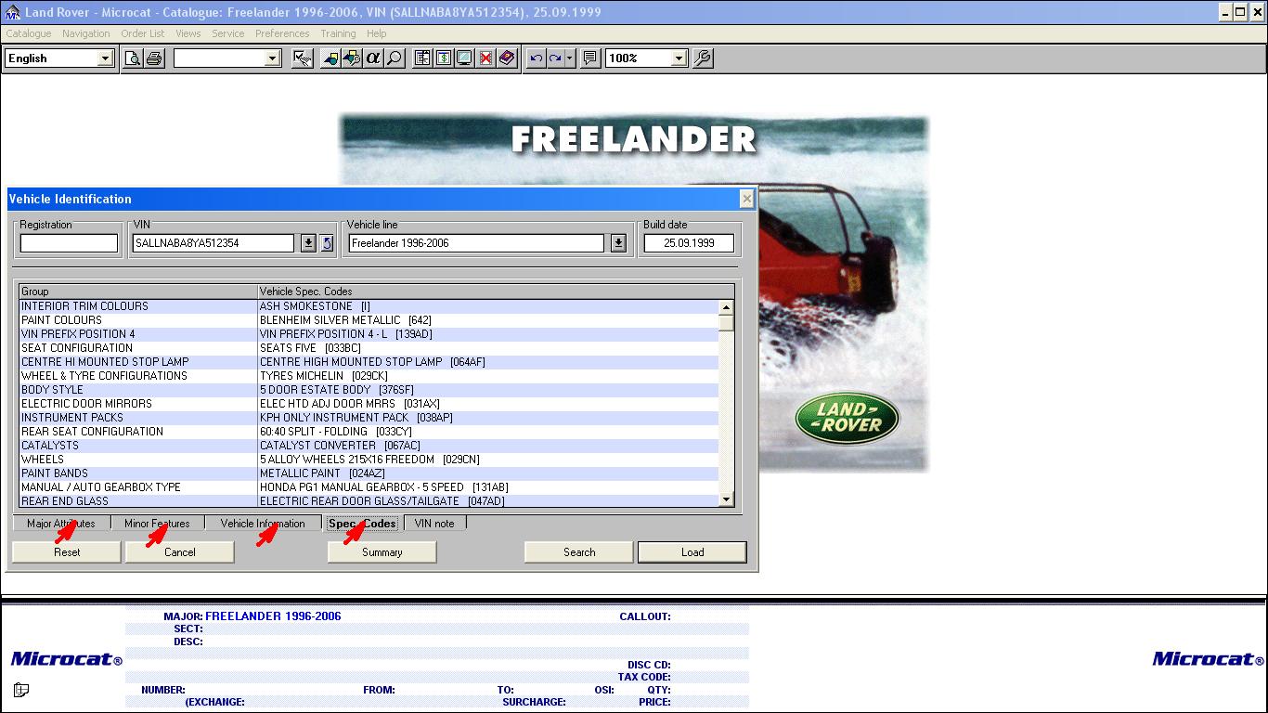Select TYRES MICHELIN [029CK] spec code

[324, 376]
